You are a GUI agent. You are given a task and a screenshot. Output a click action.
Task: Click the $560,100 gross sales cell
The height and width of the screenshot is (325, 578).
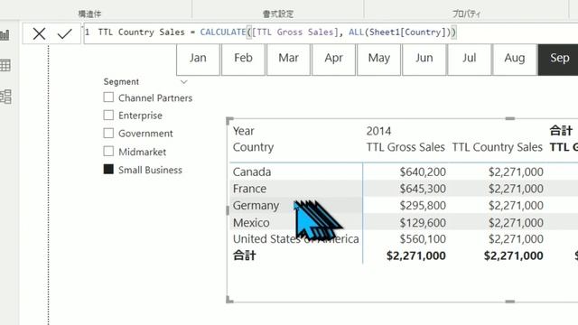point(423,238)
